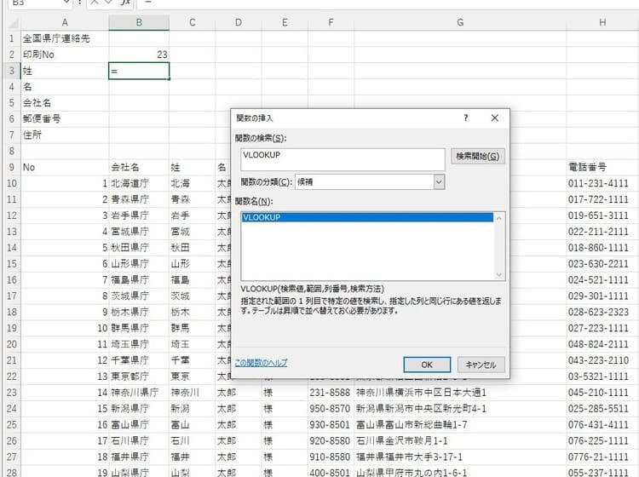Select column E header

tap(285, 22)
